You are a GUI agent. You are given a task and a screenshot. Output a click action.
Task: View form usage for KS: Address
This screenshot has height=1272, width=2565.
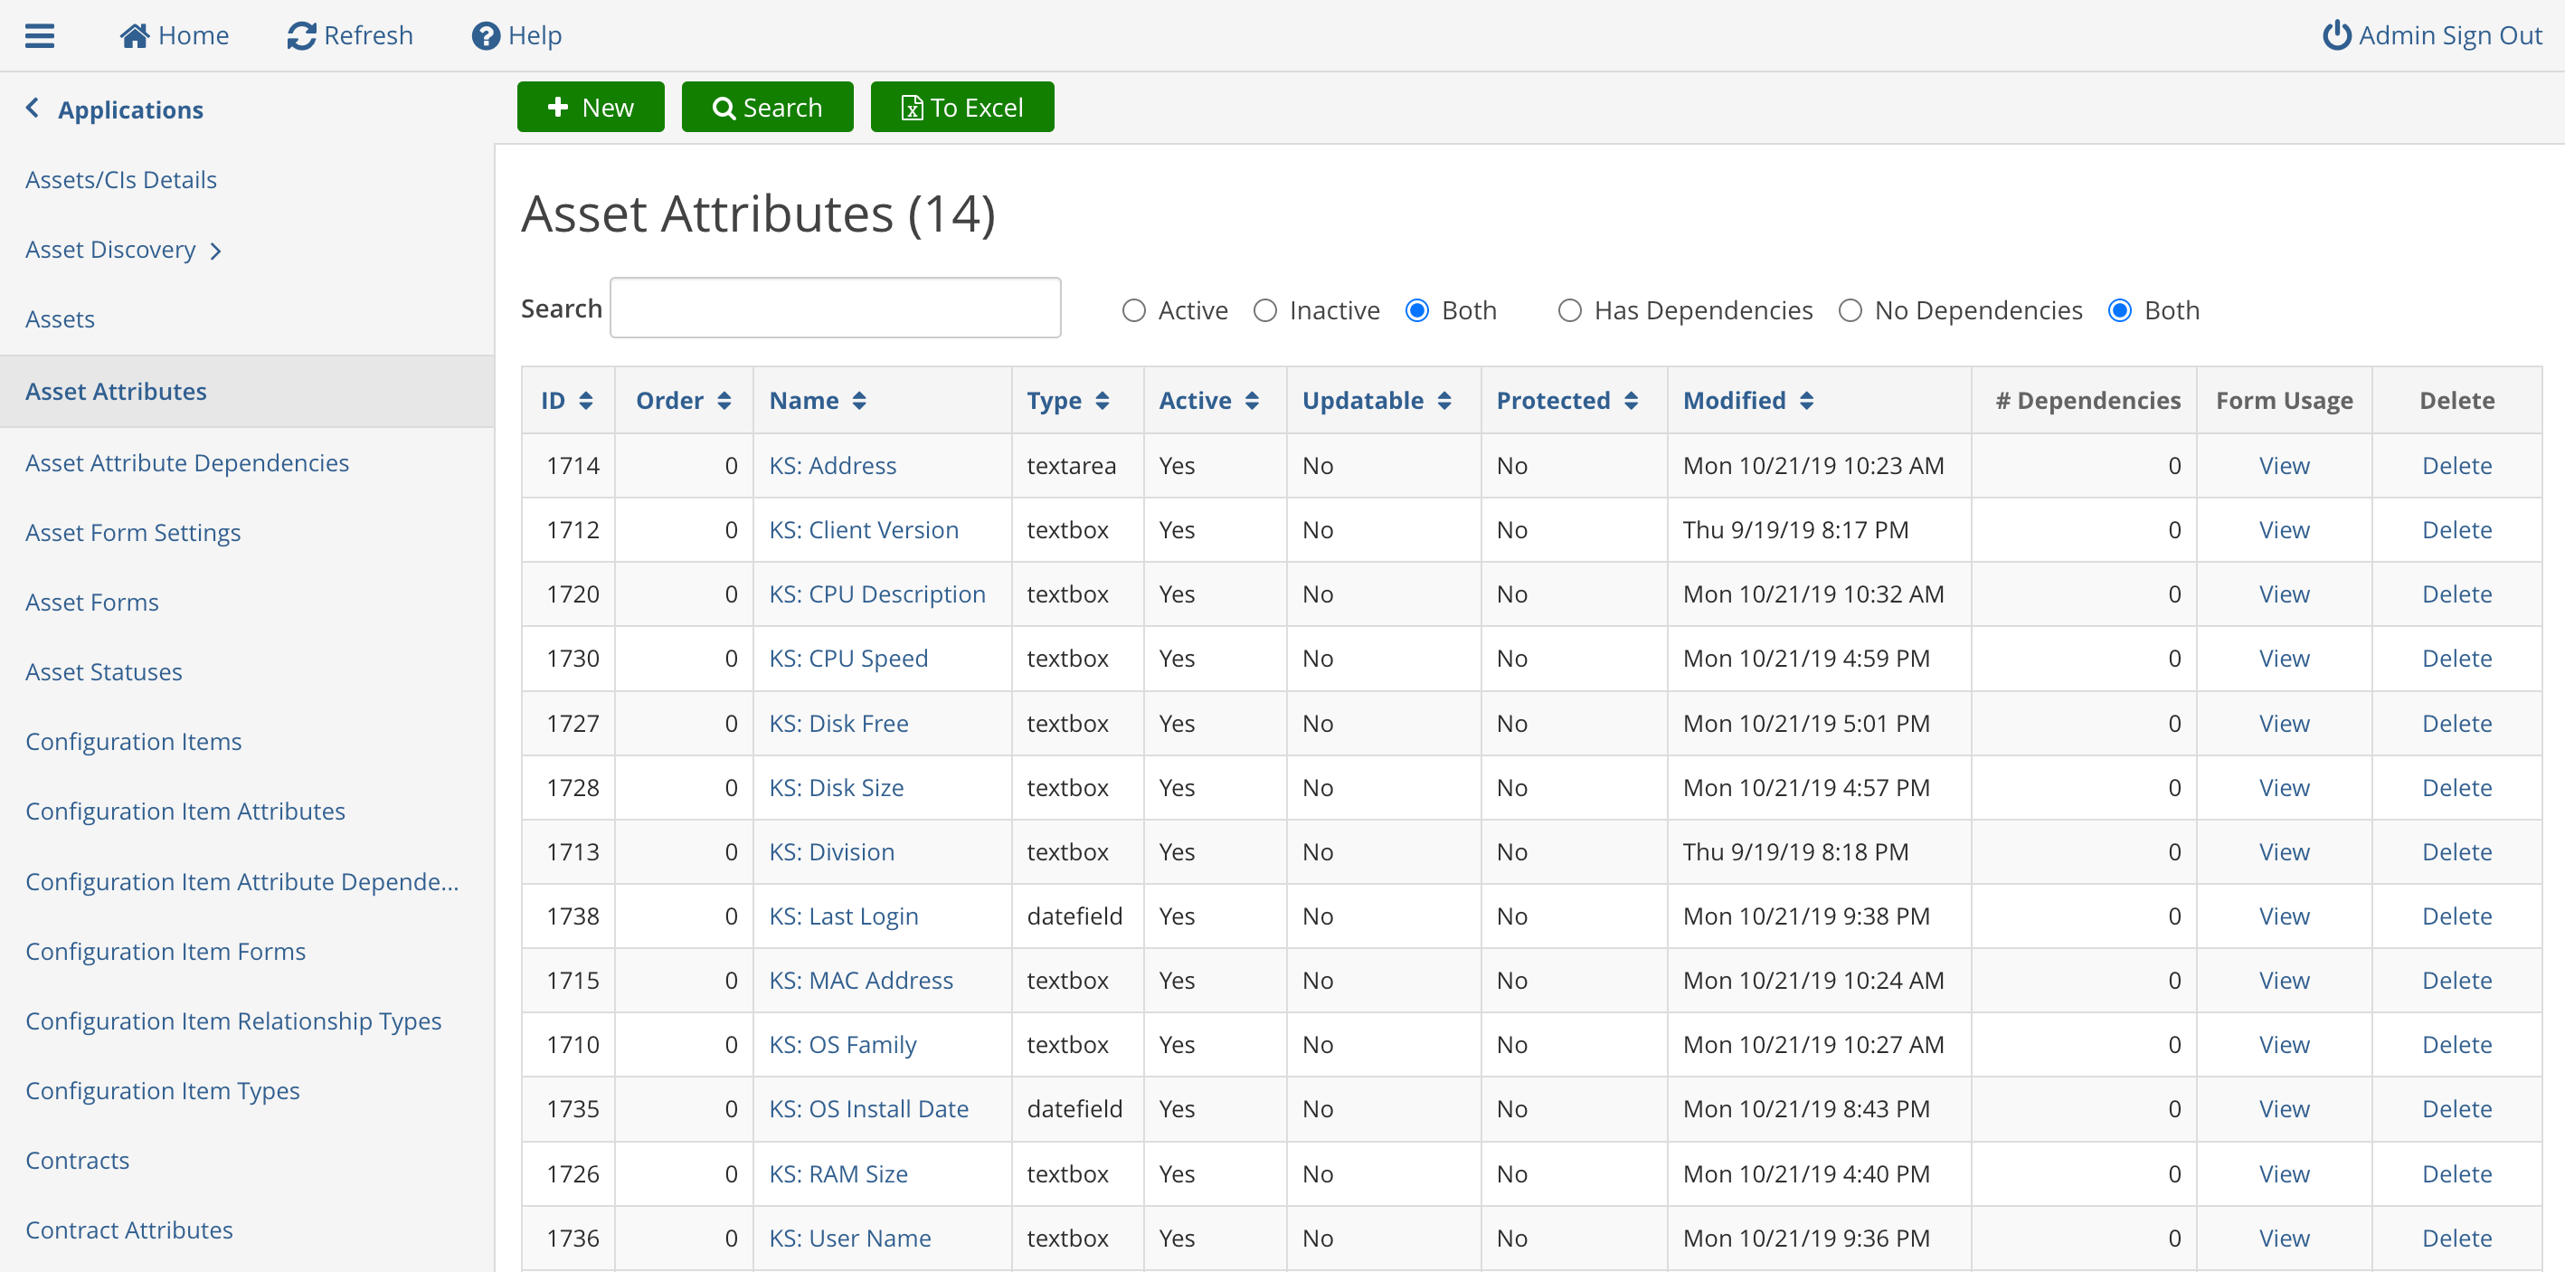coord(2286,465)
